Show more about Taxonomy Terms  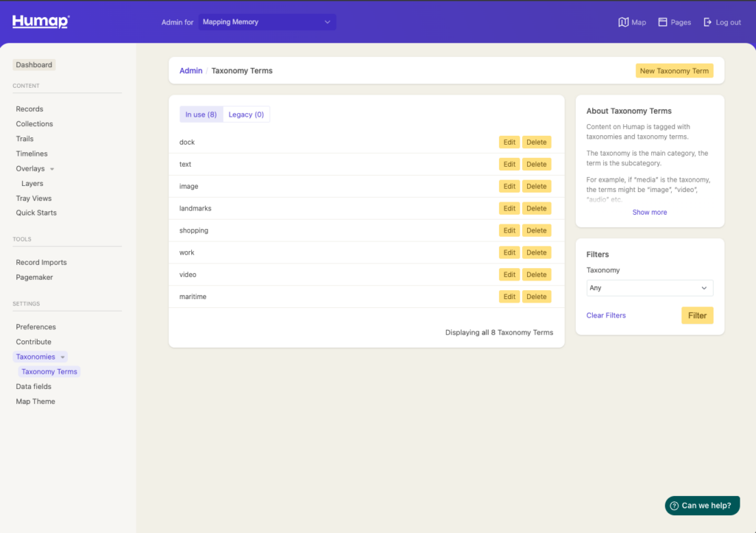[649, 212]
